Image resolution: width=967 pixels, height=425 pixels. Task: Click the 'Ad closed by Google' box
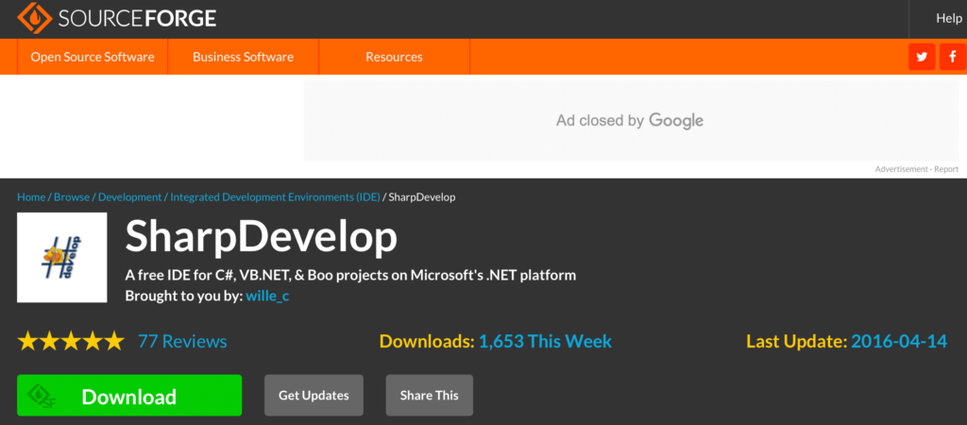pyautogui.click(x=632, y=120)
